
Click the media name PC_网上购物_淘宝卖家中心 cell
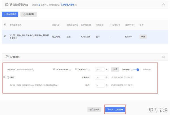tap(29, 37)
